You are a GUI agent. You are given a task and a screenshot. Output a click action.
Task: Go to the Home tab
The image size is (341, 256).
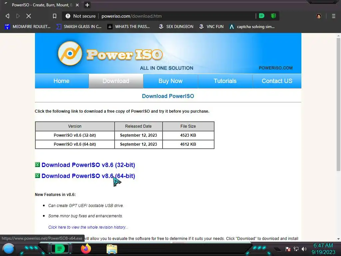click(x=62, y=81)
